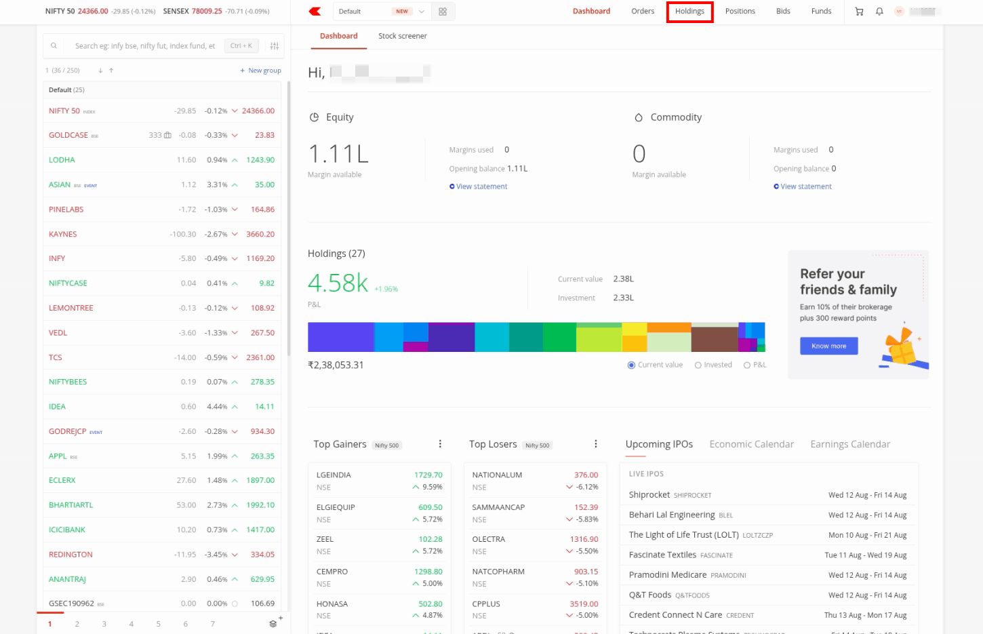Select INFY in the watchlist
The width and height of the screenshot is (983, 634).
161,258
